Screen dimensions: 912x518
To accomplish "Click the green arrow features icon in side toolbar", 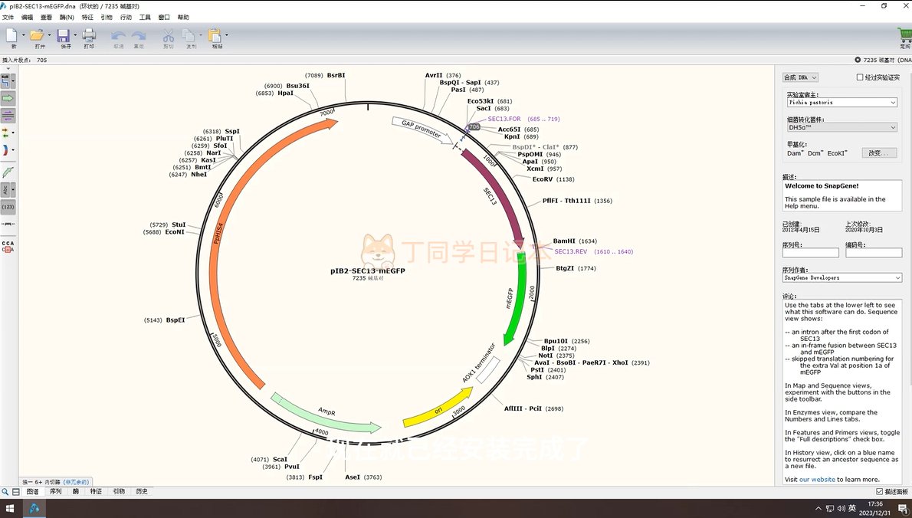I will (x=8, y=99).
